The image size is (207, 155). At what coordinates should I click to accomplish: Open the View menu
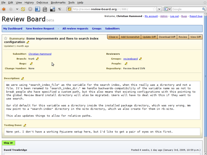coord(19,3)
